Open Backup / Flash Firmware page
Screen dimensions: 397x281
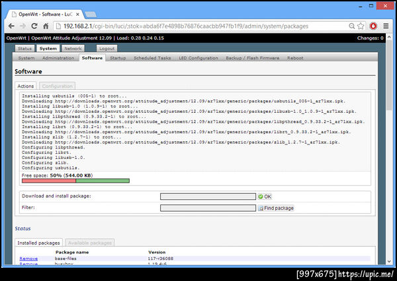(x=253, y=58)
